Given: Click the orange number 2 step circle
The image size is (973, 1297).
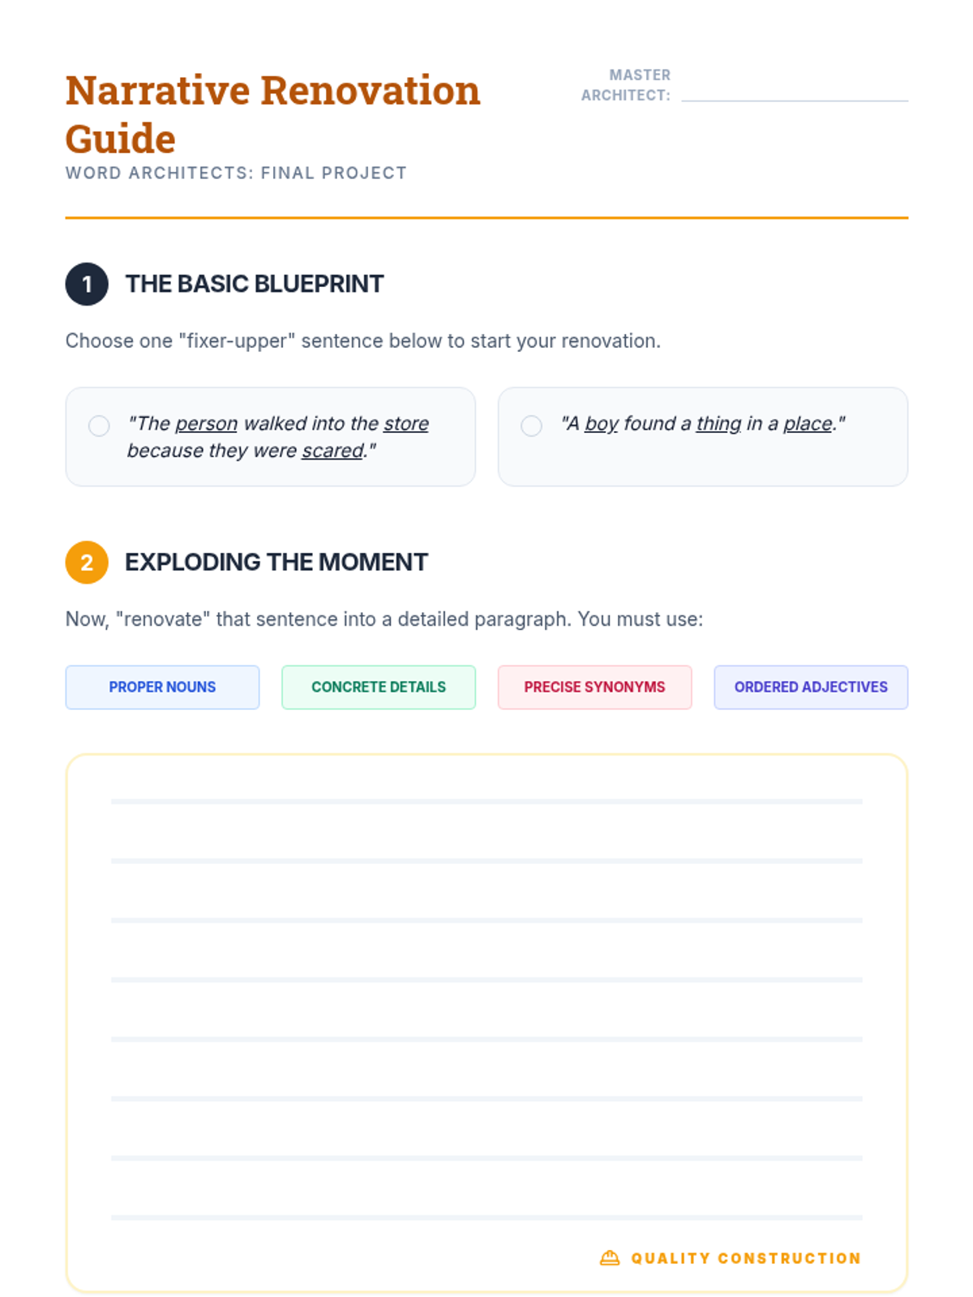Looking at the screenshot, I should [x=87, y=563].
